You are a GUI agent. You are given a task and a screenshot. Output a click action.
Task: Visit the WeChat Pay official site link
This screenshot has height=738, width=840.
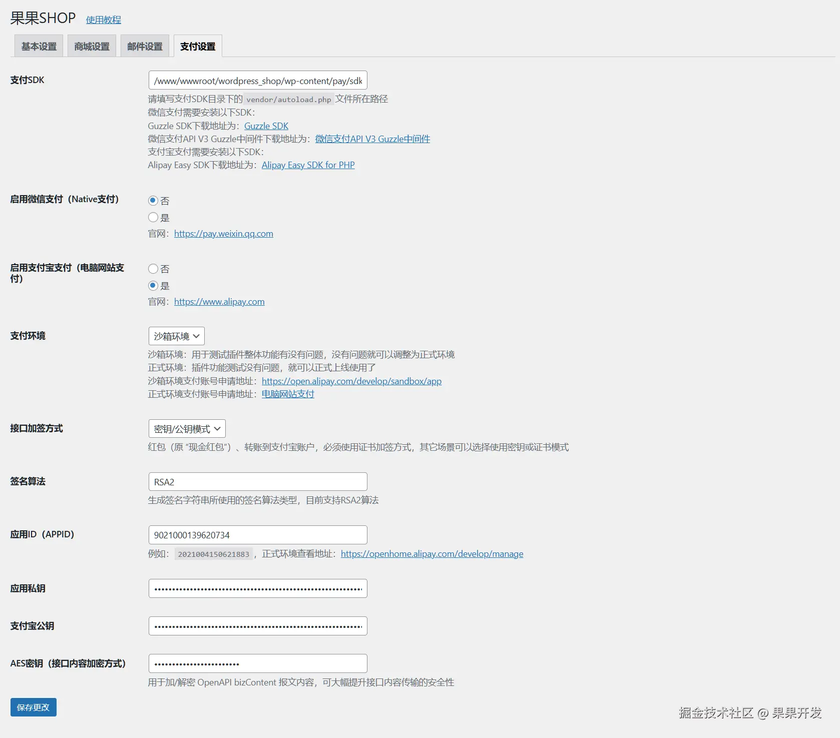(223, 233)
